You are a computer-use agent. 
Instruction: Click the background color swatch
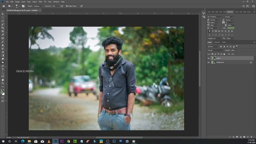pyautogui.click(x=3, y=94)
